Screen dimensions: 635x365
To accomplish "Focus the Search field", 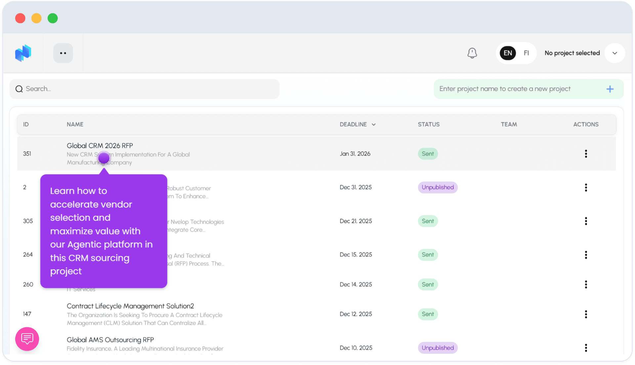I will point(145,89).
